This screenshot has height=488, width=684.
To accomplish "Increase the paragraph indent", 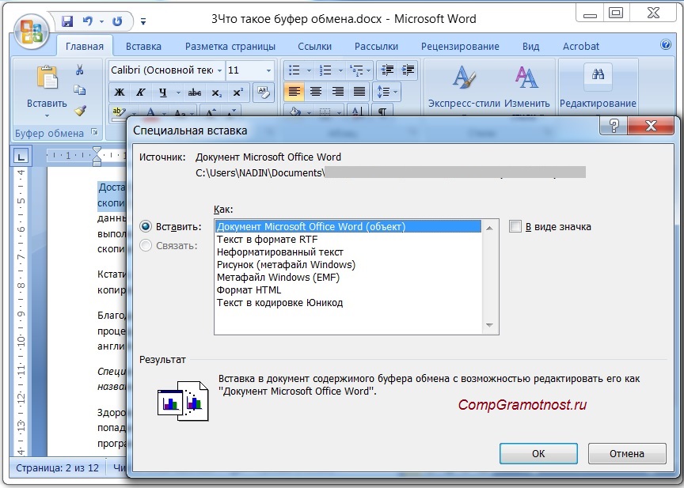I will 408,70.
